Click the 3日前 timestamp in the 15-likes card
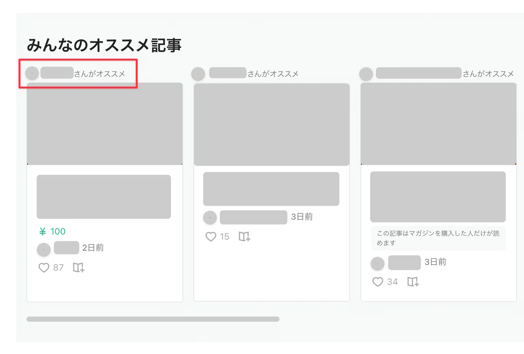Image resolution: width=524 pixels, height=354 pixels. click(302, 217)
